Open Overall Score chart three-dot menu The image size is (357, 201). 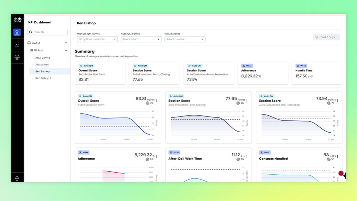(x=156, y=100)
